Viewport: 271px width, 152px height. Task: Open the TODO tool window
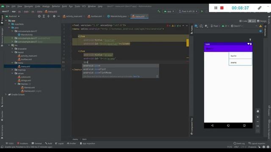(x=9, y=144)
